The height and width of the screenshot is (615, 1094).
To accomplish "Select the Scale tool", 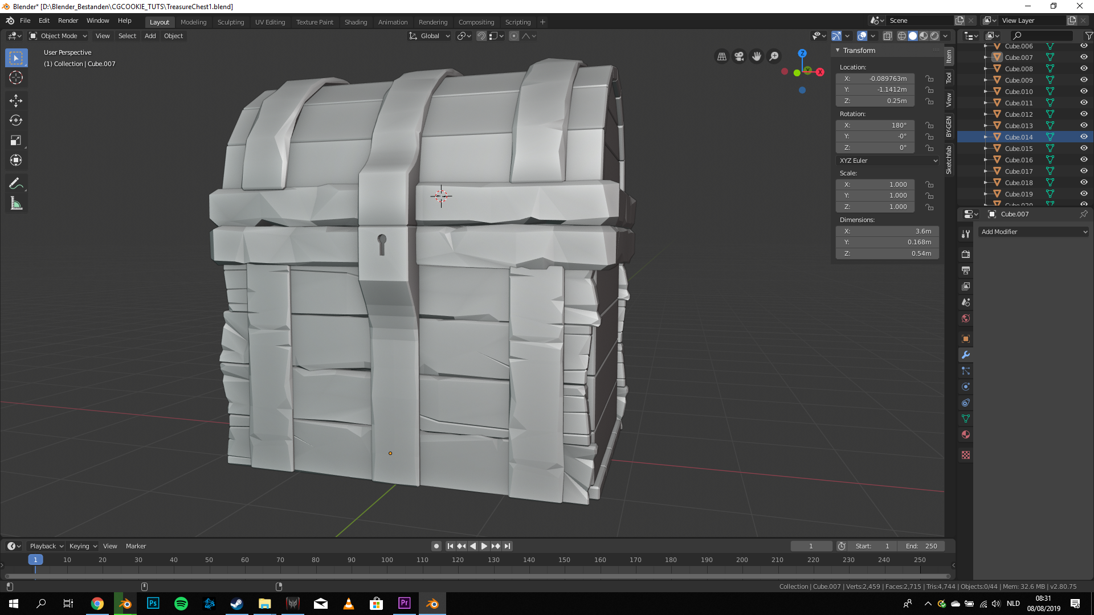I will (x=16, y=141).
